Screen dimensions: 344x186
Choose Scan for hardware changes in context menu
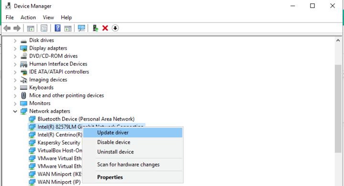point(133,165)
